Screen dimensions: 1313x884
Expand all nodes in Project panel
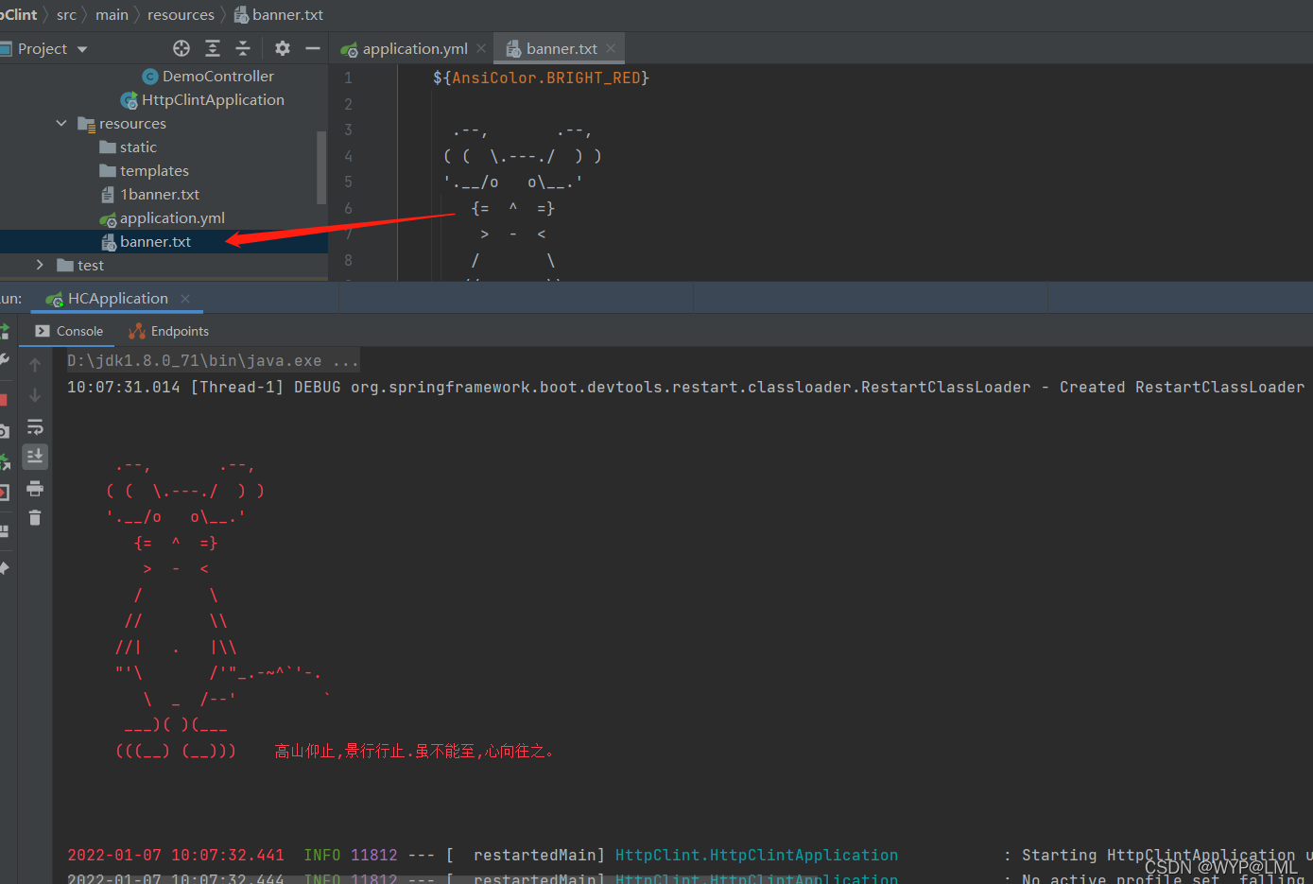tap(213, 48)
